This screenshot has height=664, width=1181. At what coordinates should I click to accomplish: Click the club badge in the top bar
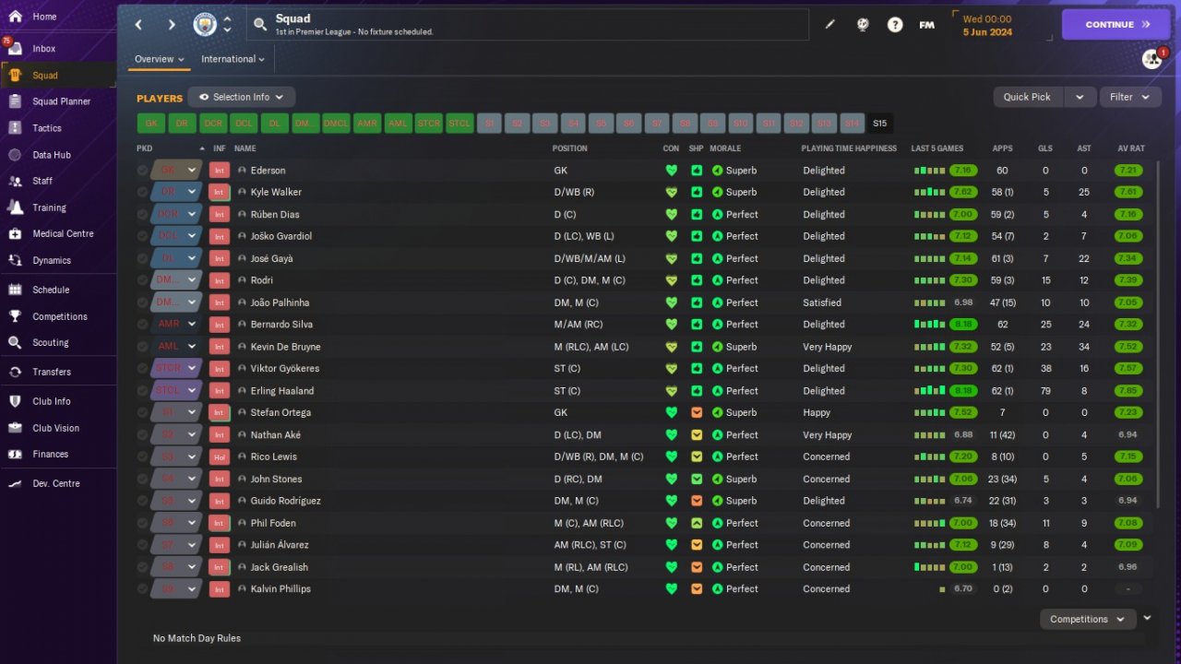[x=205, y=25]
